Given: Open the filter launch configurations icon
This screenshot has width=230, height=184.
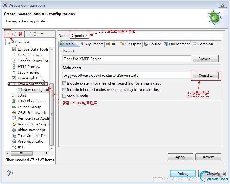Looking at the screenshot, I should (36, 34).
